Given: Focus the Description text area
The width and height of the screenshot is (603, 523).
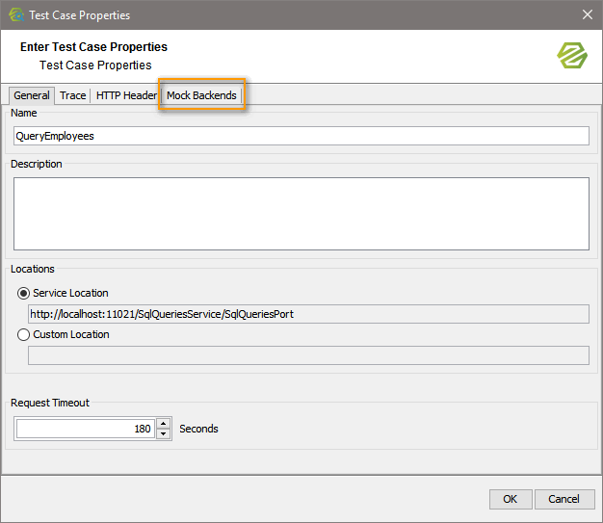Looking at the screenshot, I should (x=301, y=213).
